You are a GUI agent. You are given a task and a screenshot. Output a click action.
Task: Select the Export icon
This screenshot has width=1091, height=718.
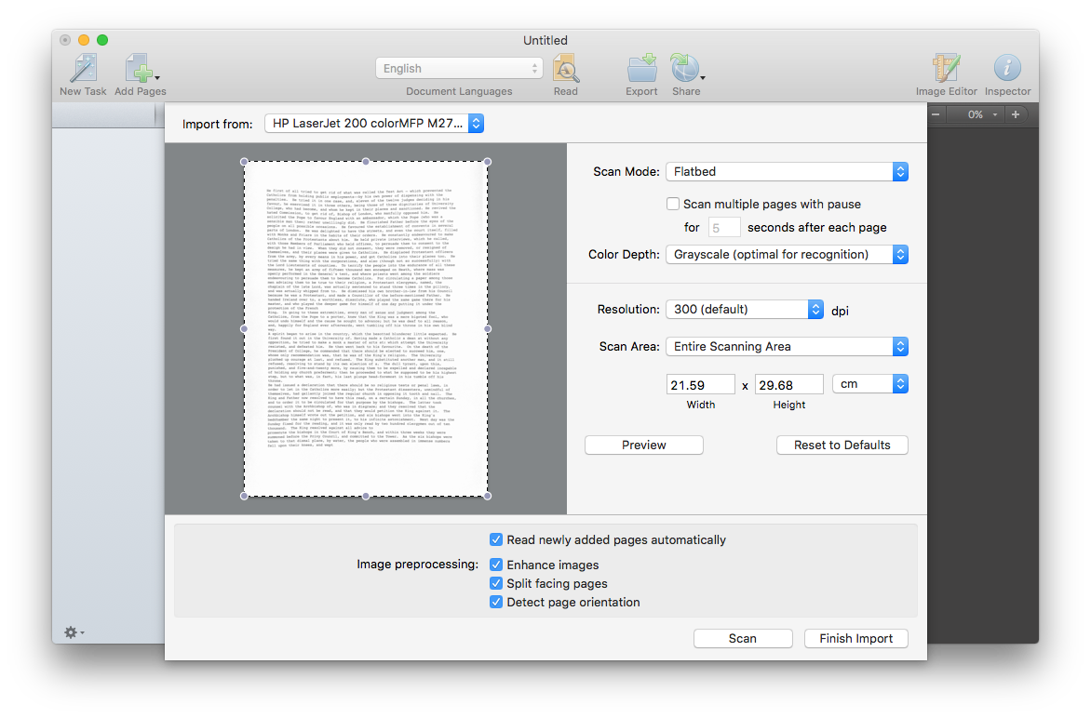641,68
